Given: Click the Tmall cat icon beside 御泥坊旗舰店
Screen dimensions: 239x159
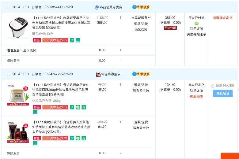Looking at the screenshot, I should click(x=98, y=74).
